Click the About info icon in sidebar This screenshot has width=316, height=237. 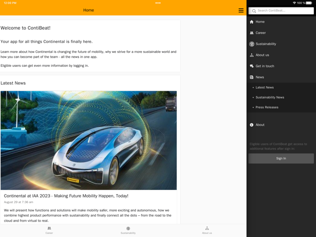(251, 125)
